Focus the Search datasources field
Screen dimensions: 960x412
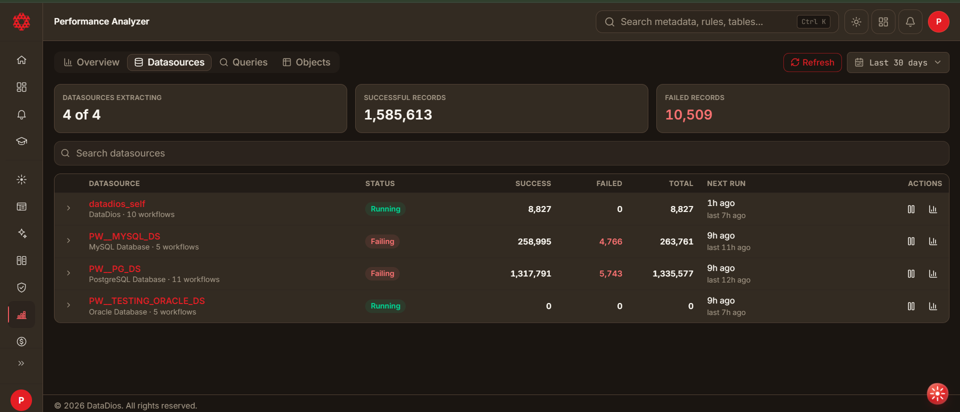(x=501, y=153)
